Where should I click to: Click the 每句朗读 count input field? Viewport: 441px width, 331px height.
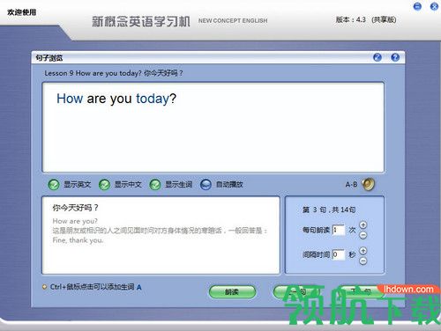(x=338, y=230)
